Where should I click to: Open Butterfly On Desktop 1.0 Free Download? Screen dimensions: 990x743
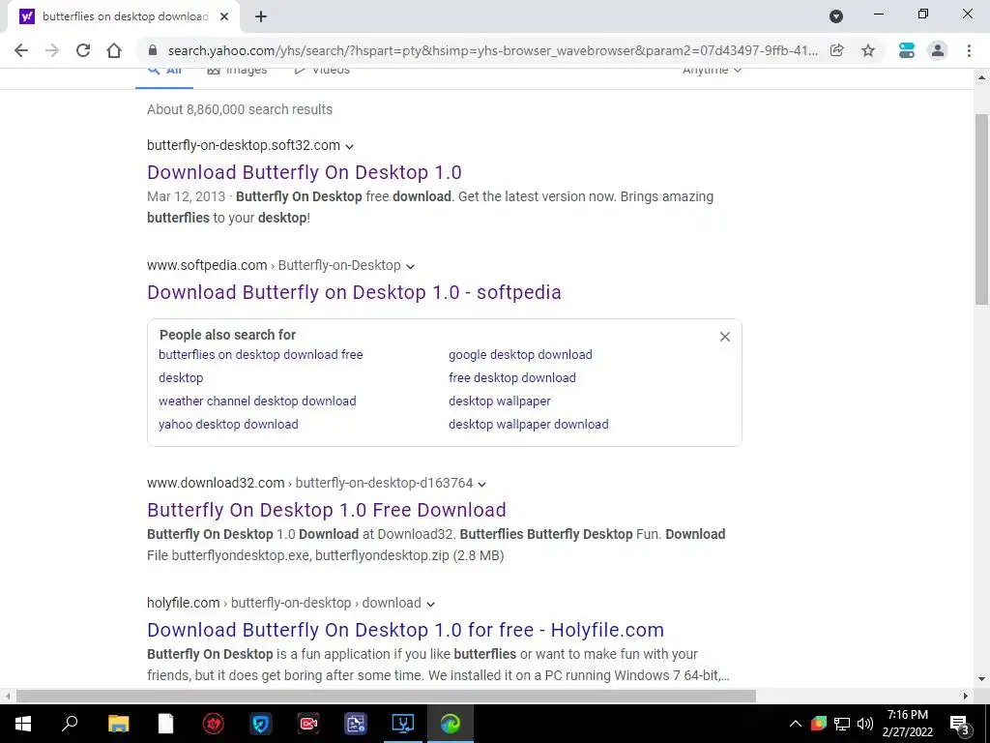tap(327, 510)
